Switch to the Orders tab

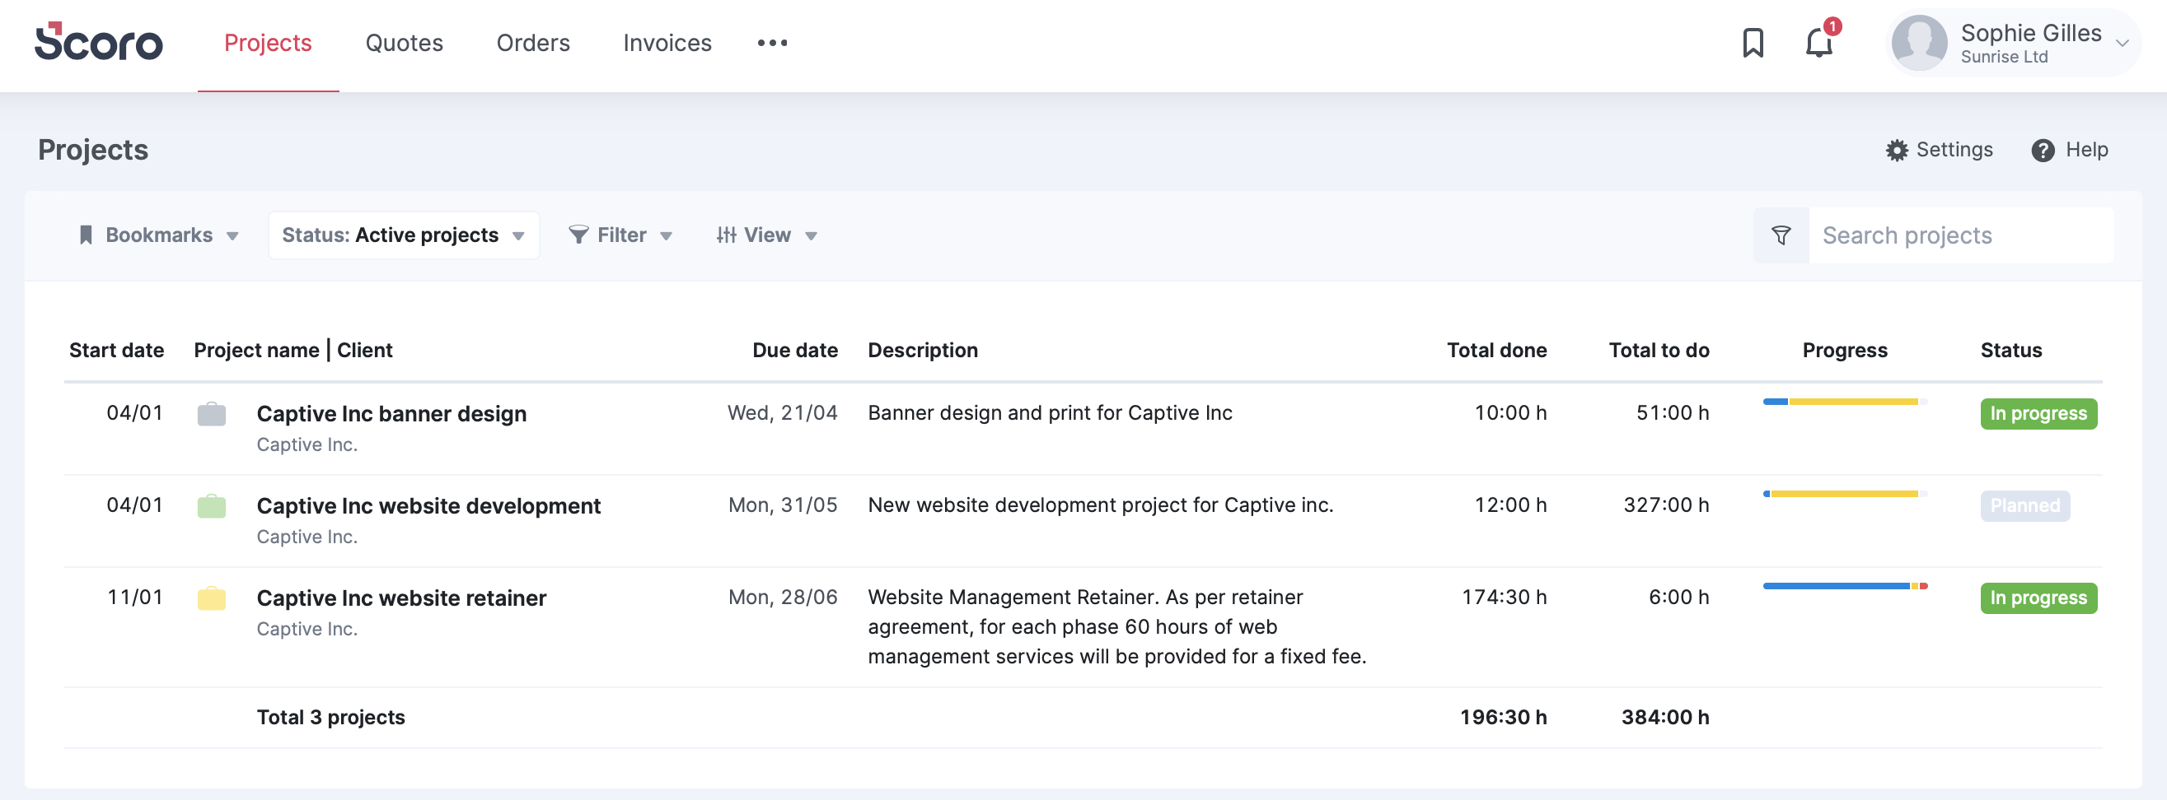pos(533,43)
